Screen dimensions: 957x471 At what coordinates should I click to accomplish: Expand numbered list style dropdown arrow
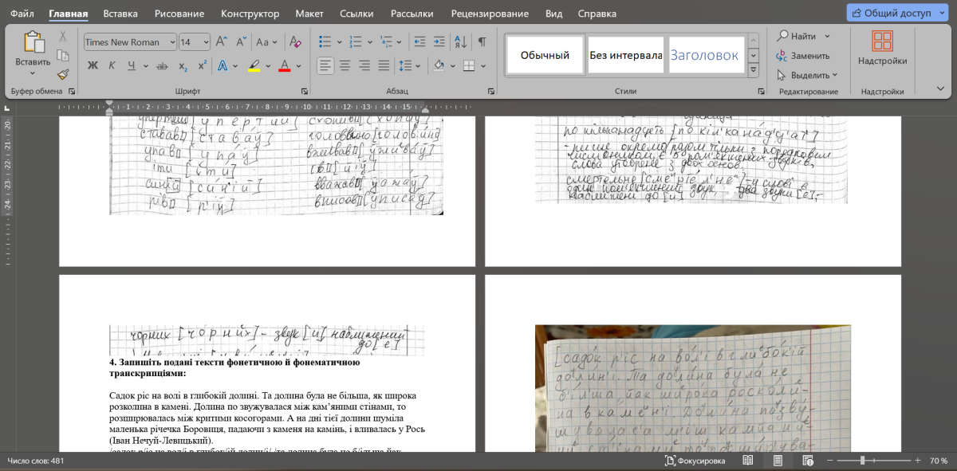coord(371,41)
